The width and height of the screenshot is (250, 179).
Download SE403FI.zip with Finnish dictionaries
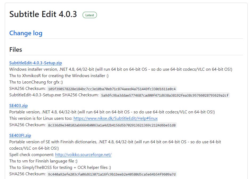pyautogui.click(x=20, y=136)
